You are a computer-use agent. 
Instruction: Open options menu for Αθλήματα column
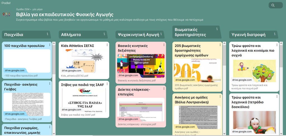tap(104, 34)
